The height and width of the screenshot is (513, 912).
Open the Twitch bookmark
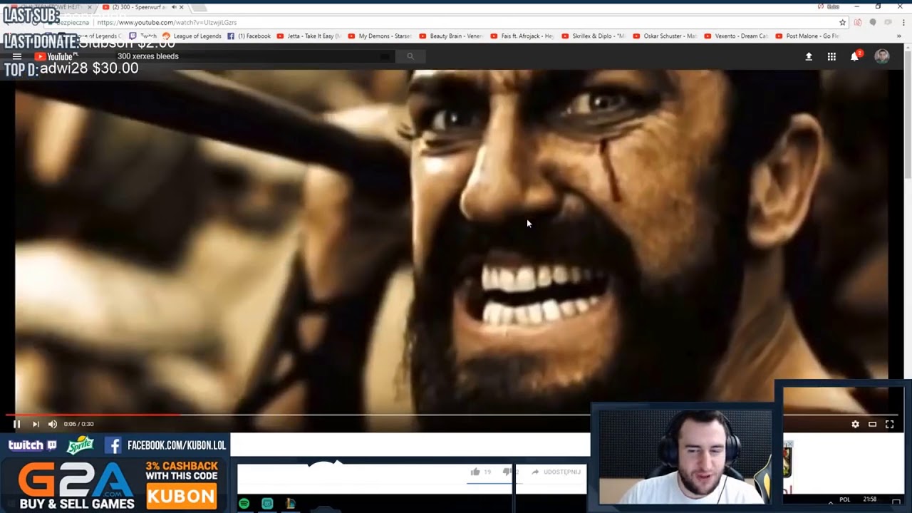coord(142,36)
